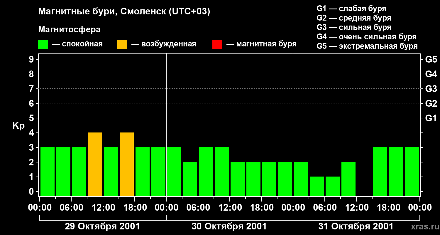This screenshot has height=235, width=440.
Task: Click the orange Kp 4 bar at 15:00 on 29 October
Action: point(127,164)
